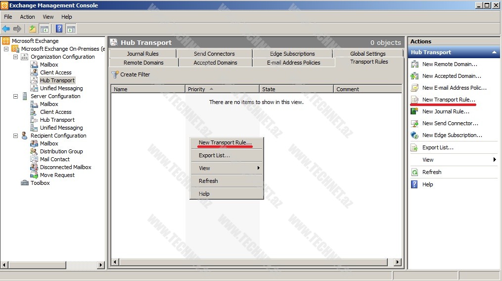Open the Action menu in menu bar
Image resolution: width=502 pixels, height=281 pixels.
[x=27, y=17]
